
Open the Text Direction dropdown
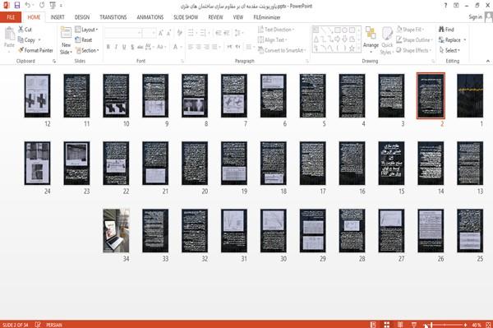pos(276,30)
